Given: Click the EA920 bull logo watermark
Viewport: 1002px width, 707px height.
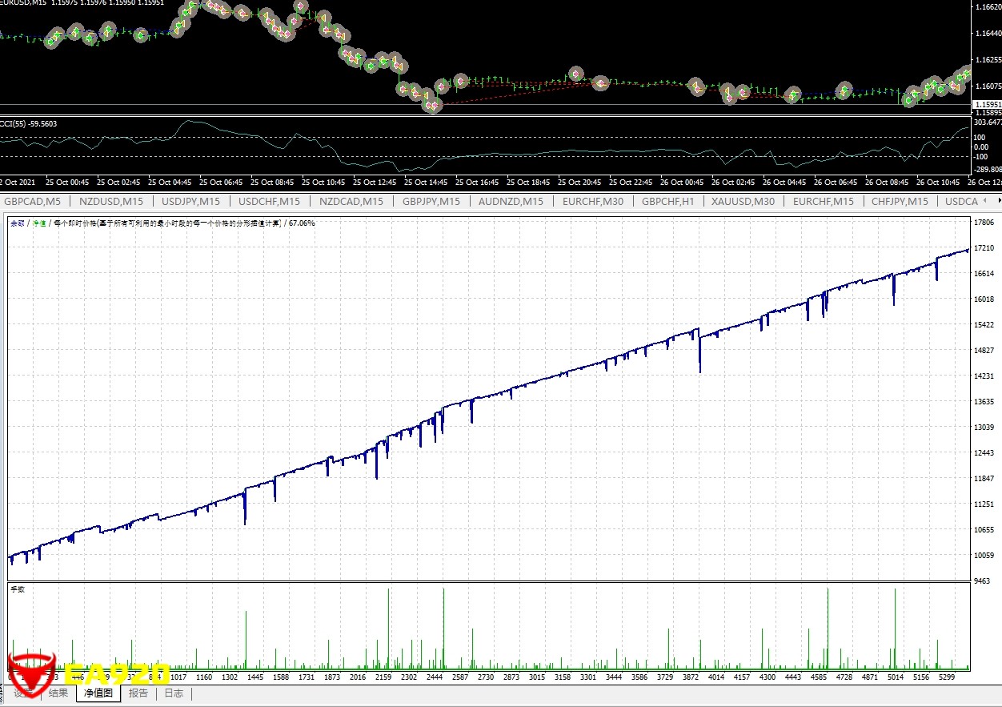Looking at the screenshot, I should point(32,671).
